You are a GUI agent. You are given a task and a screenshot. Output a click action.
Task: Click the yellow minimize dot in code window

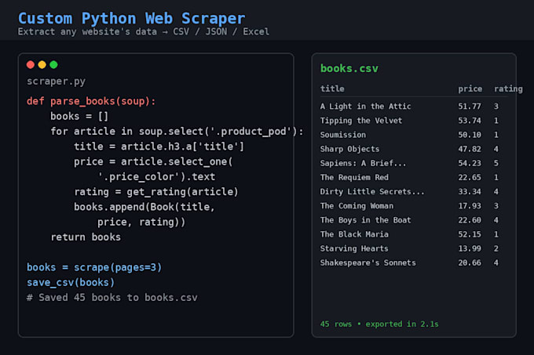point(42,64)
